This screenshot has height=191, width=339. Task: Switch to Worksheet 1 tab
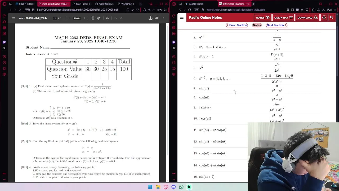[x=126, y=4]
